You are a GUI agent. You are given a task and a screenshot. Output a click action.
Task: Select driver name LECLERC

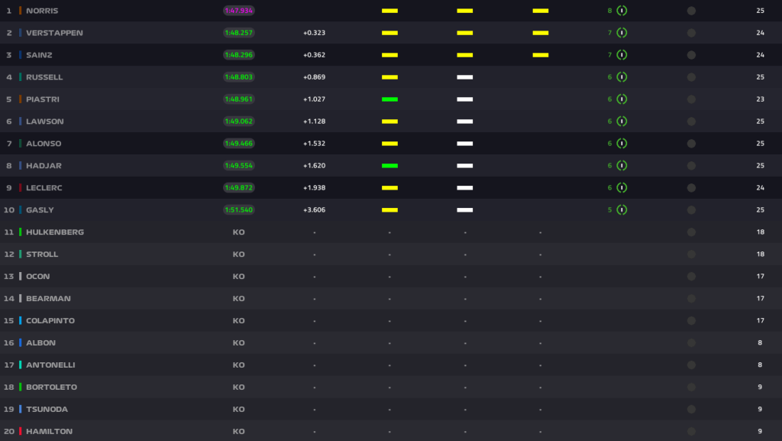click(44, 187)
